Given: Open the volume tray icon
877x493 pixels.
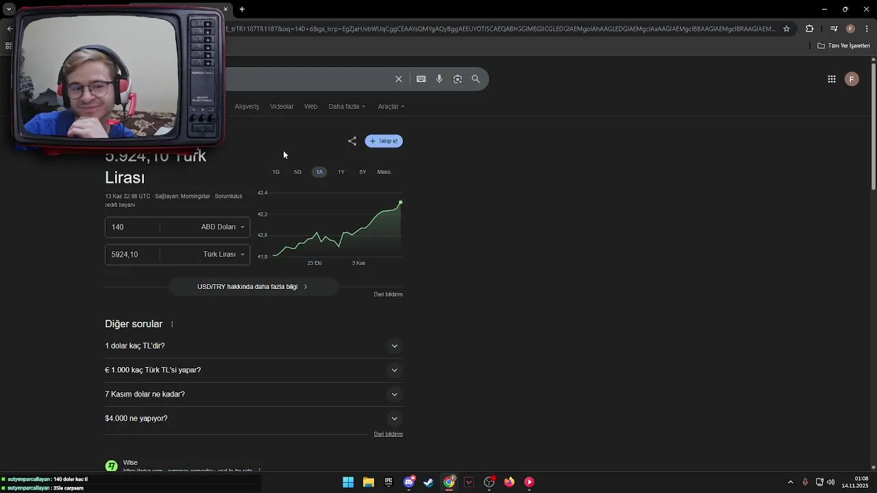Looking at the screenshot, I should [830, 482].
